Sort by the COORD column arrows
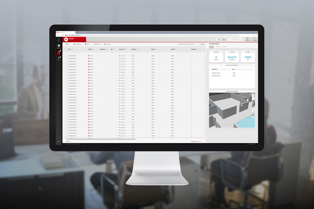 pos(93,49)
